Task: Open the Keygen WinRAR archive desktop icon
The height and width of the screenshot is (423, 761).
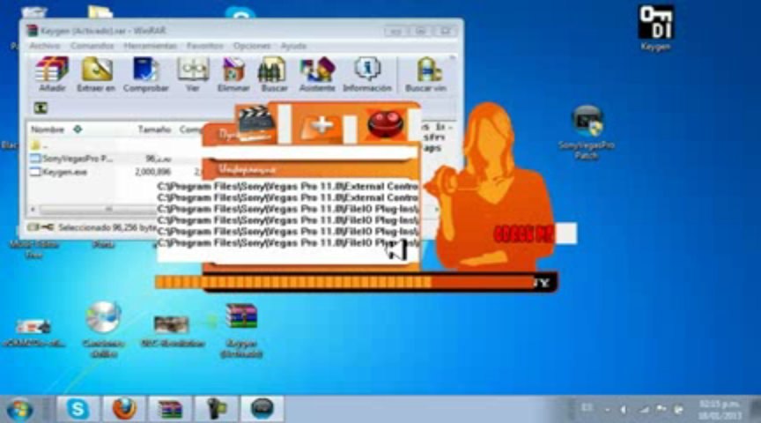Action: tap(241, 330)
